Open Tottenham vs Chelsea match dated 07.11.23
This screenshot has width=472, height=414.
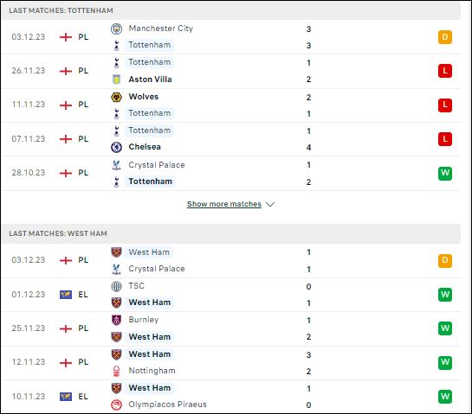pyautogui.click(x=231, y=139)
